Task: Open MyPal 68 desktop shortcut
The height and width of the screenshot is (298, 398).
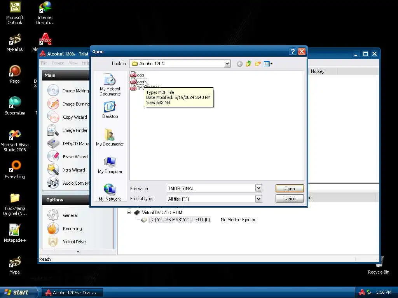Action: (15, 43)
